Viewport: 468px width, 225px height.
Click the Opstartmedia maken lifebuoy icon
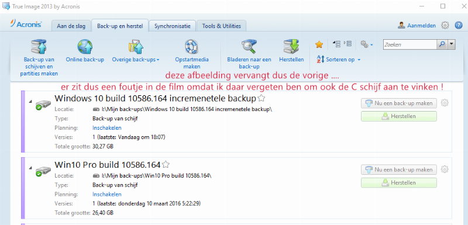(192, 47)
